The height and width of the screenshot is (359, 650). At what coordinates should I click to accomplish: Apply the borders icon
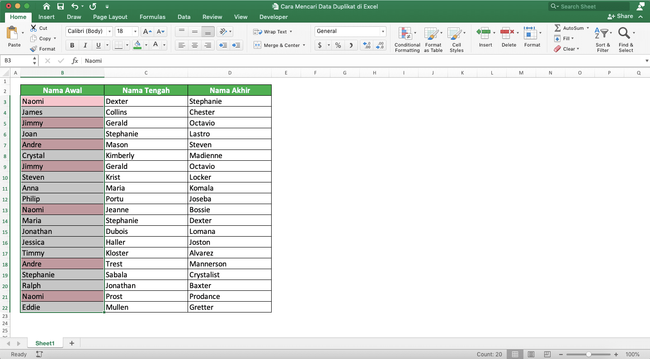point(119,45)
